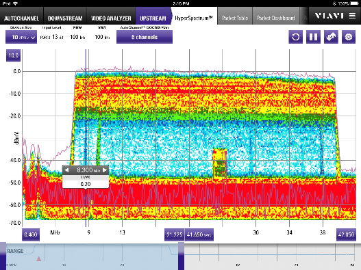Open the 5 channels DOCSIS plan button
The image size is (361, 270).
pos(145,37)
